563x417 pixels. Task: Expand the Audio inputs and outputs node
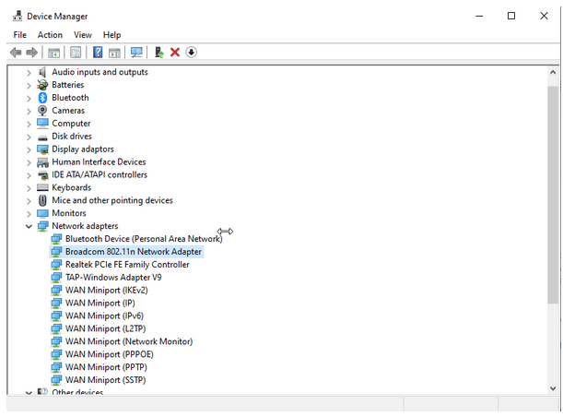pyautogui.click(x=29, y=73)
